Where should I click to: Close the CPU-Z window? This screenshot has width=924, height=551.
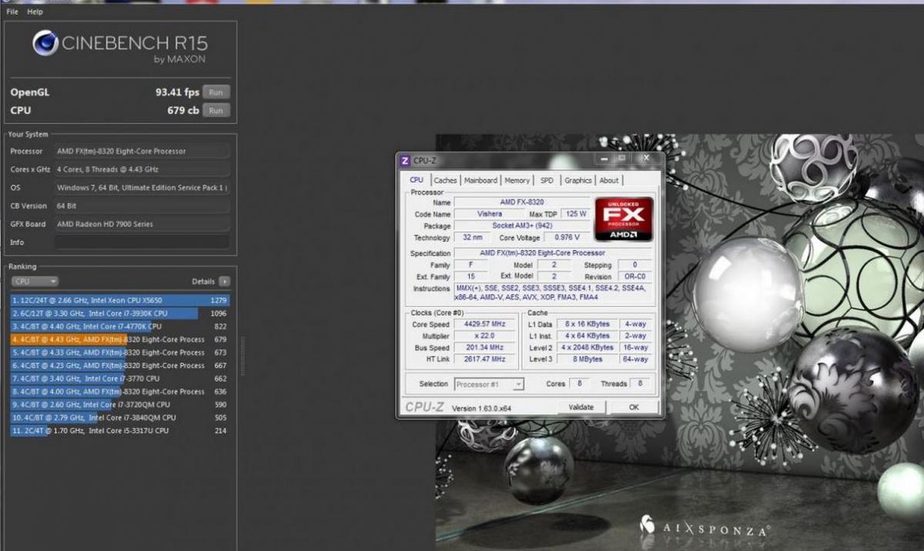[646, 159]
